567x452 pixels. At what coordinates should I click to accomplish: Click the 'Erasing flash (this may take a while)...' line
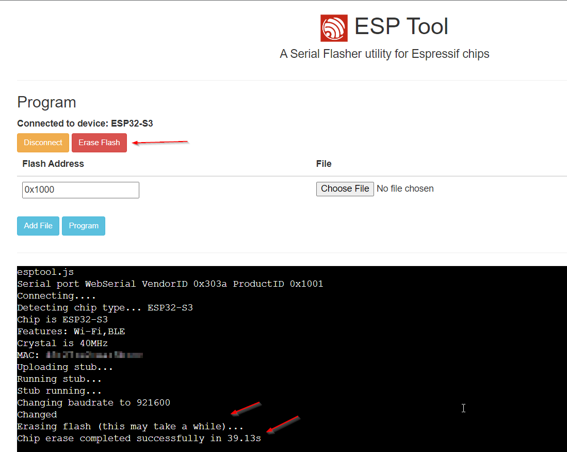[x=130, y=427]
